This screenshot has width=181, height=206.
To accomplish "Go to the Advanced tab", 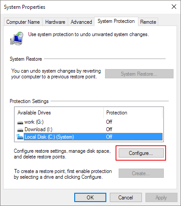I will point(81,22).
